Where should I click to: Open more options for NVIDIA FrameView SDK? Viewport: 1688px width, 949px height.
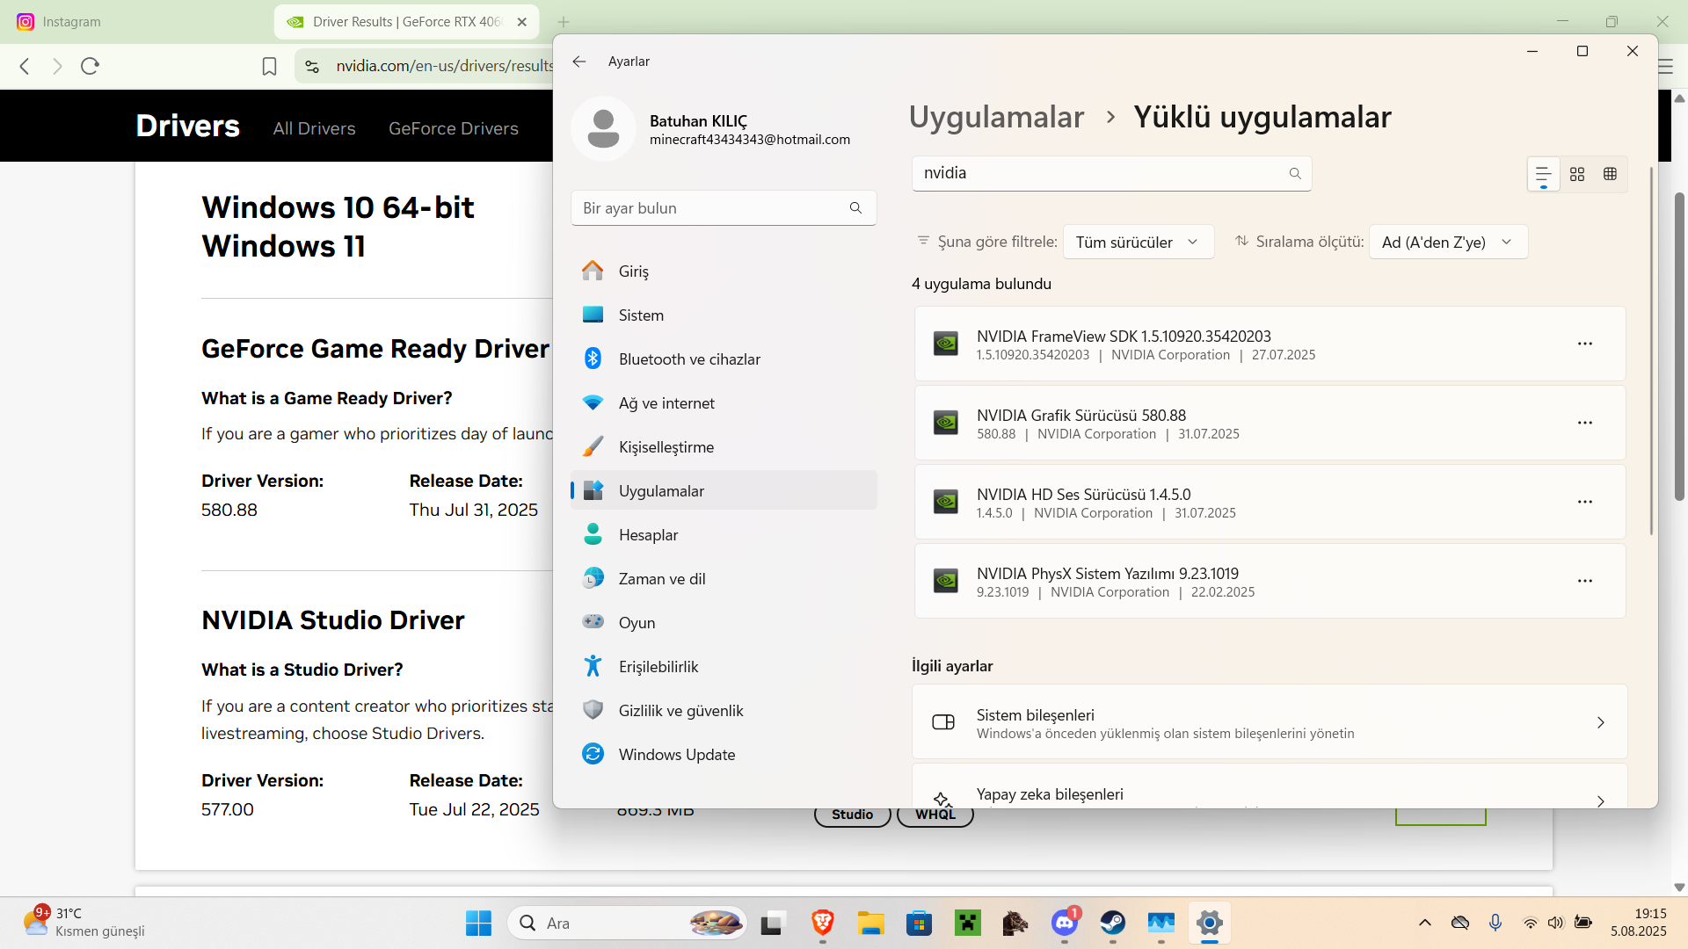1584,344
